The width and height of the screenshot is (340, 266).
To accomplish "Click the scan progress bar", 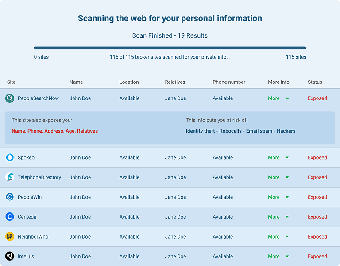I will (x=170, y=48).
